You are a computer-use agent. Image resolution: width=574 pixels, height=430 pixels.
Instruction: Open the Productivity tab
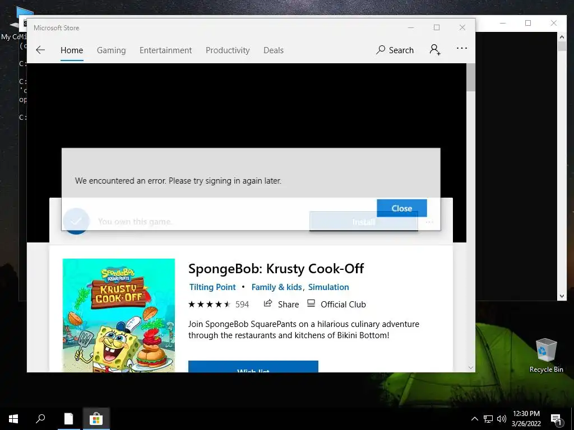pyautogui.click(x=228, y=50)
